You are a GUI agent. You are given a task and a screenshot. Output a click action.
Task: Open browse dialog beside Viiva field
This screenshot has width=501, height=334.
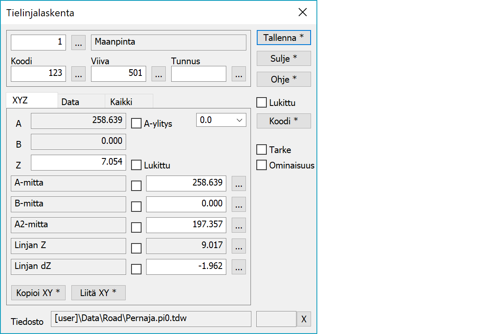pyautogui.click(x=158, y=74)
